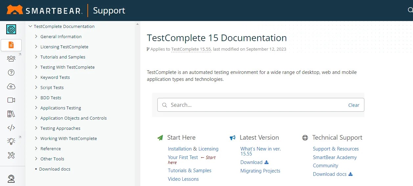Open the wrench tools icon in sidebar
The width and height of the screenshot is (413, 186).
[11, 155]
